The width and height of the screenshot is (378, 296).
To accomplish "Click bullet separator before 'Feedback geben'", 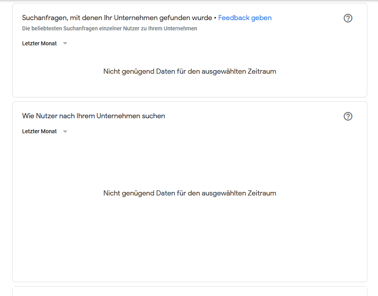I will pos(215,18).
